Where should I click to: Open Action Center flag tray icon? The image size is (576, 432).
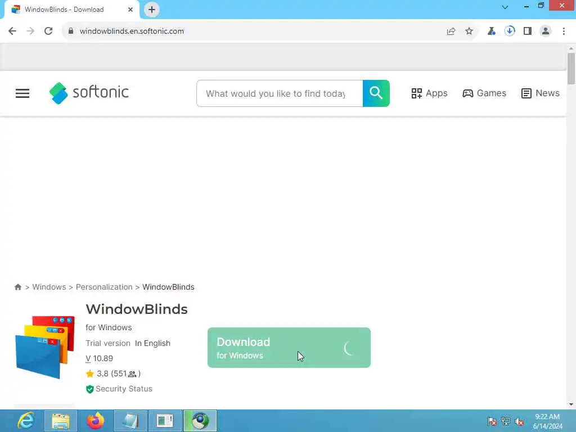point(492,422)
